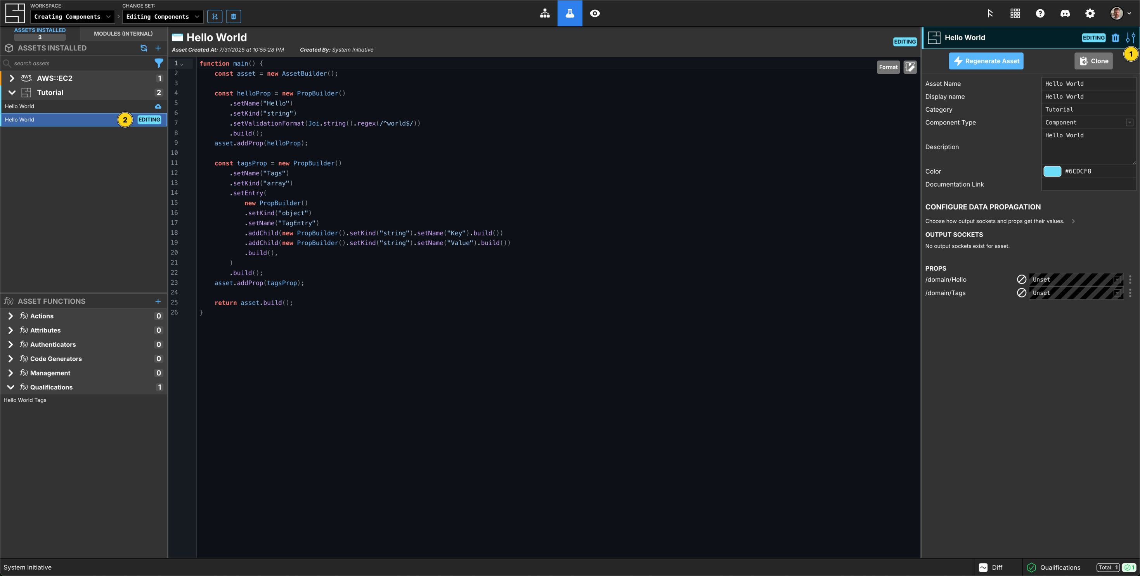
Task: Expand the Authenticators functions group
Action: click(10, 344)
